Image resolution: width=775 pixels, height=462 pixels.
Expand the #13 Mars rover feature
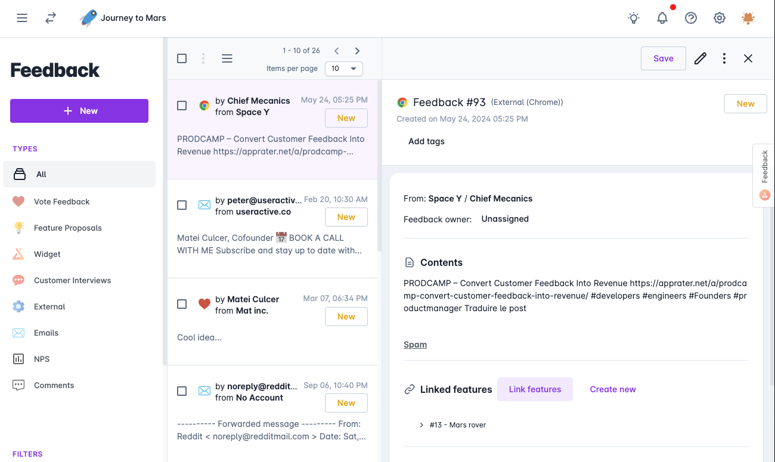coord(422,425)
